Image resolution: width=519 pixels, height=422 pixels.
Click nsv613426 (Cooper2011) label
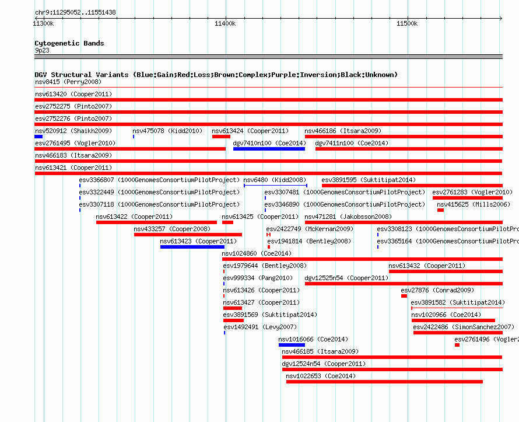tap(261, 290)
